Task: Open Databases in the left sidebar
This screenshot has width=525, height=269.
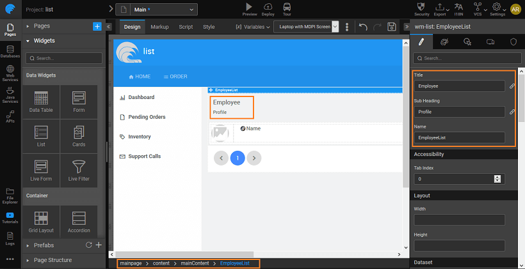Action: [x=10, y=51]
